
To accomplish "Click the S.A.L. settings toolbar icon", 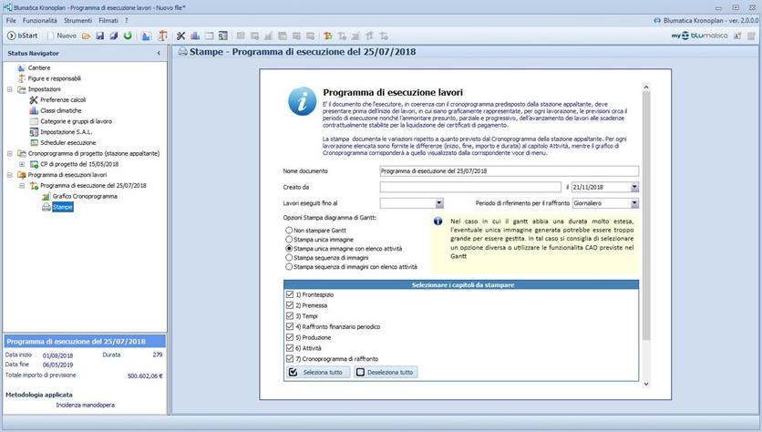I will (223, 36).
